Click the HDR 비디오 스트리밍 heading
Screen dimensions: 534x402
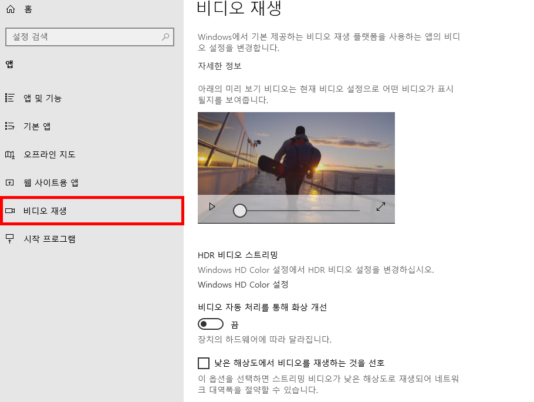pos(238,255)
